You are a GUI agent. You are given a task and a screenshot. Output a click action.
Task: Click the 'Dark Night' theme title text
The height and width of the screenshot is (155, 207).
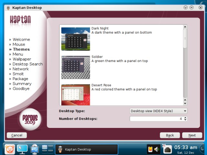pos(100,28)
